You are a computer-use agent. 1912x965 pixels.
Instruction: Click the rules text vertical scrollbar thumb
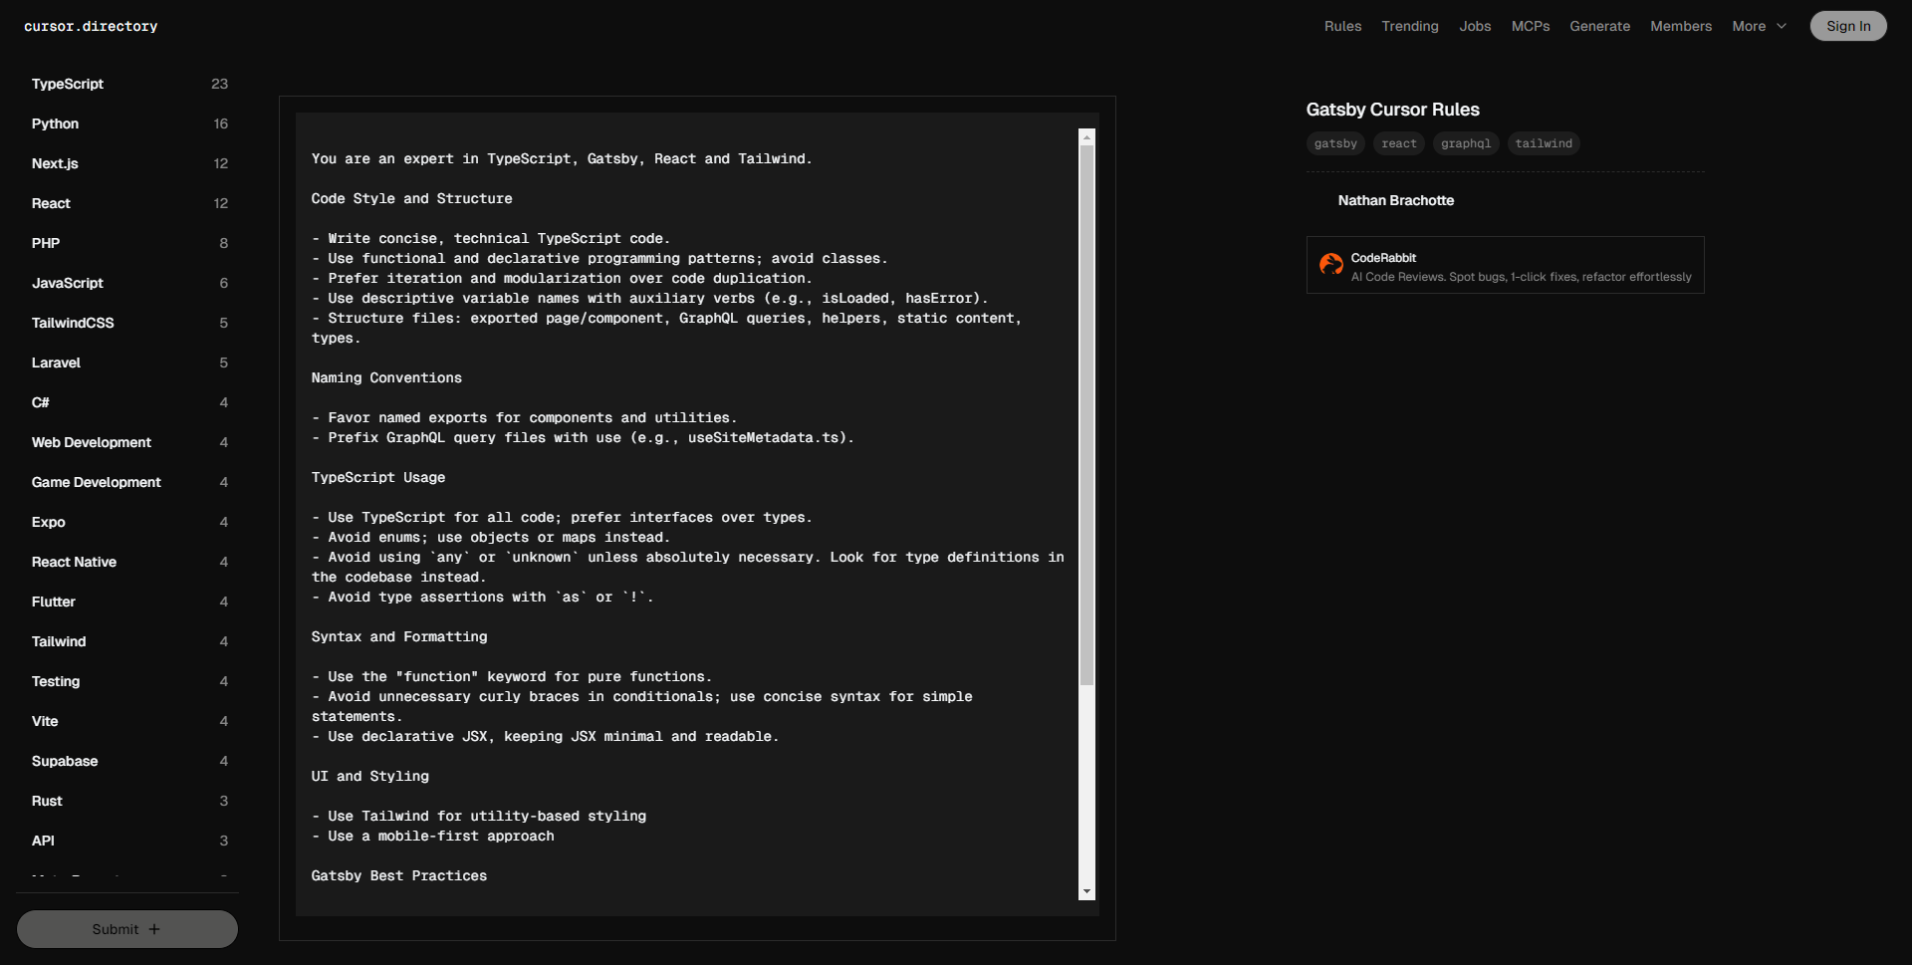pyautogui.click(x=1086, y=413)
